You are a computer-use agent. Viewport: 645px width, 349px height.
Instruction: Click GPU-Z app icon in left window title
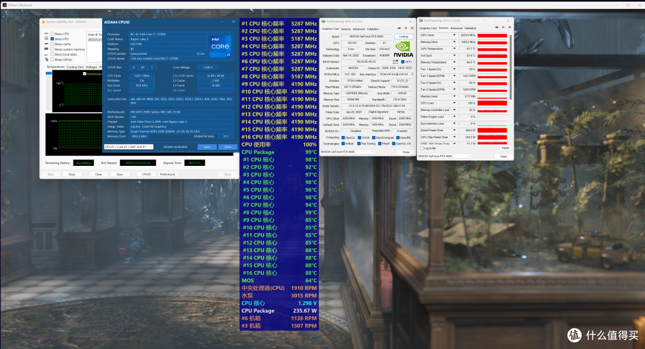323,21
